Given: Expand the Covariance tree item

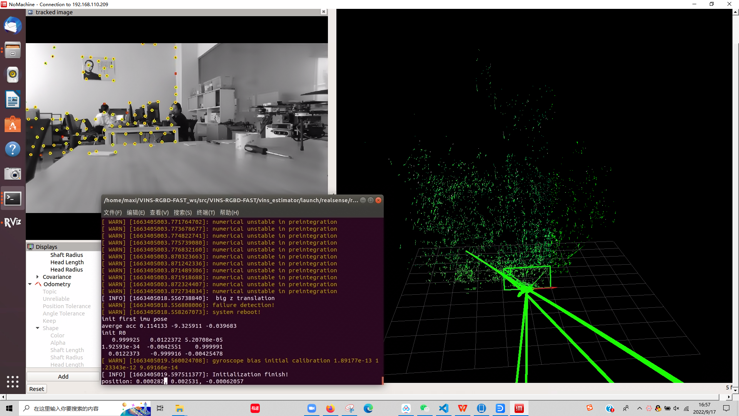Looking at the screenshot, I should pyautogui.click(x=37, y=277).
